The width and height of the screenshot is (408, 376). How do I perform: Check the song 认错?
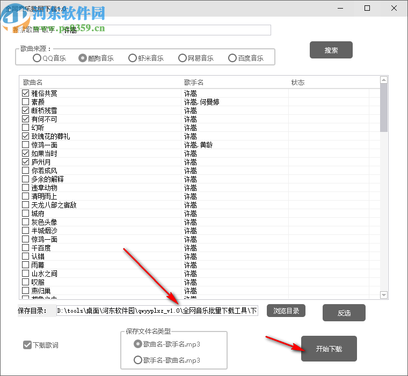point(26,256)
